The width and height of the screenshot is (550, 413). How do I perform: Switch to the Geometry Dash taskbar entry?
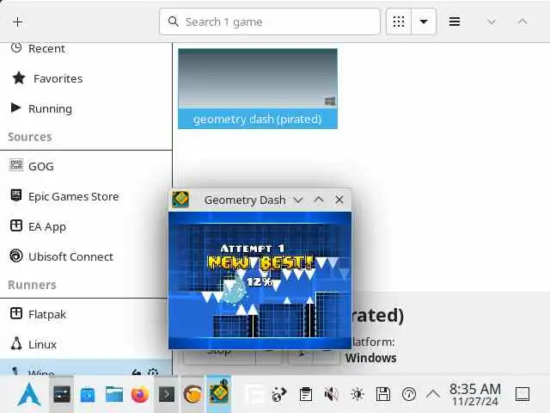pyautogui.click(x=219, y=393)
